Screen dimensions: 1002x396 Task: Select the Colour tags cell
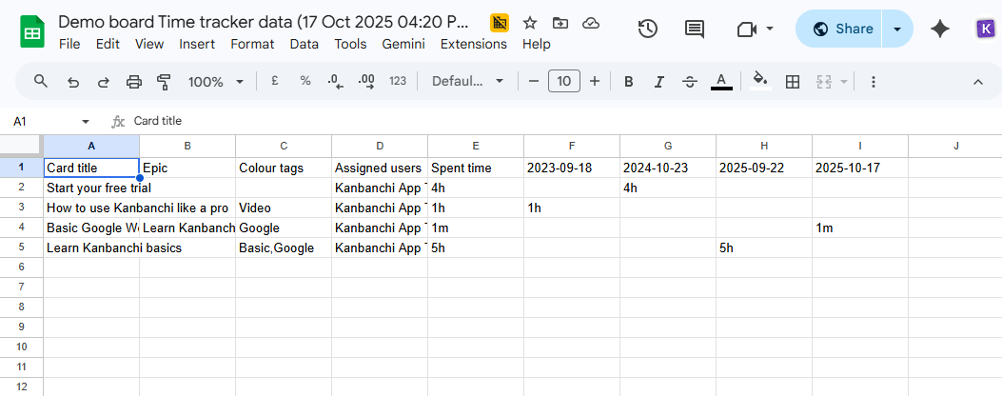tap(283, 168)
